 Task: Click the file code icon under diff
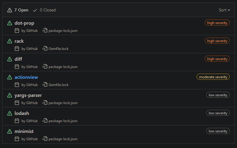tap(45, 66)
